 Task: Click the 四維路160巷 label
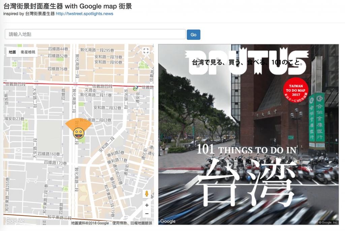49,154
